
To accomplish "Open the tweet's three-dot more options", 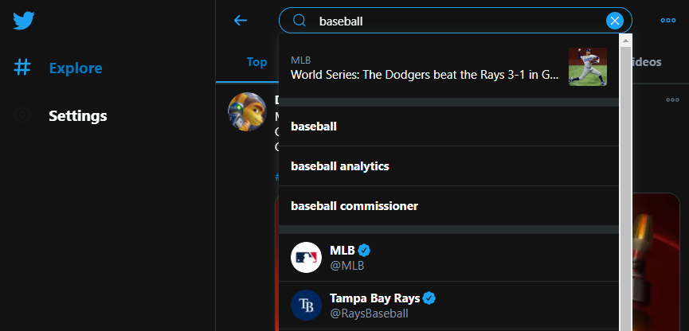I will (672, 100).
